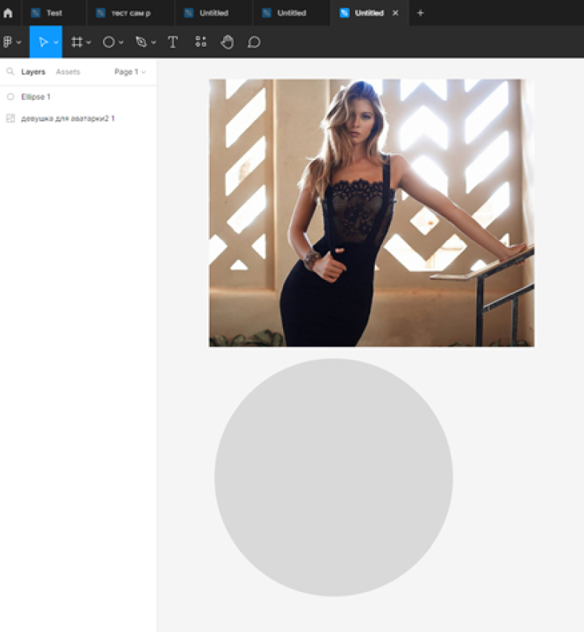The height and width of the screenshot is (632, 584).
Task: Click the Figma file icon on active tab
Action: pos(344,13)
